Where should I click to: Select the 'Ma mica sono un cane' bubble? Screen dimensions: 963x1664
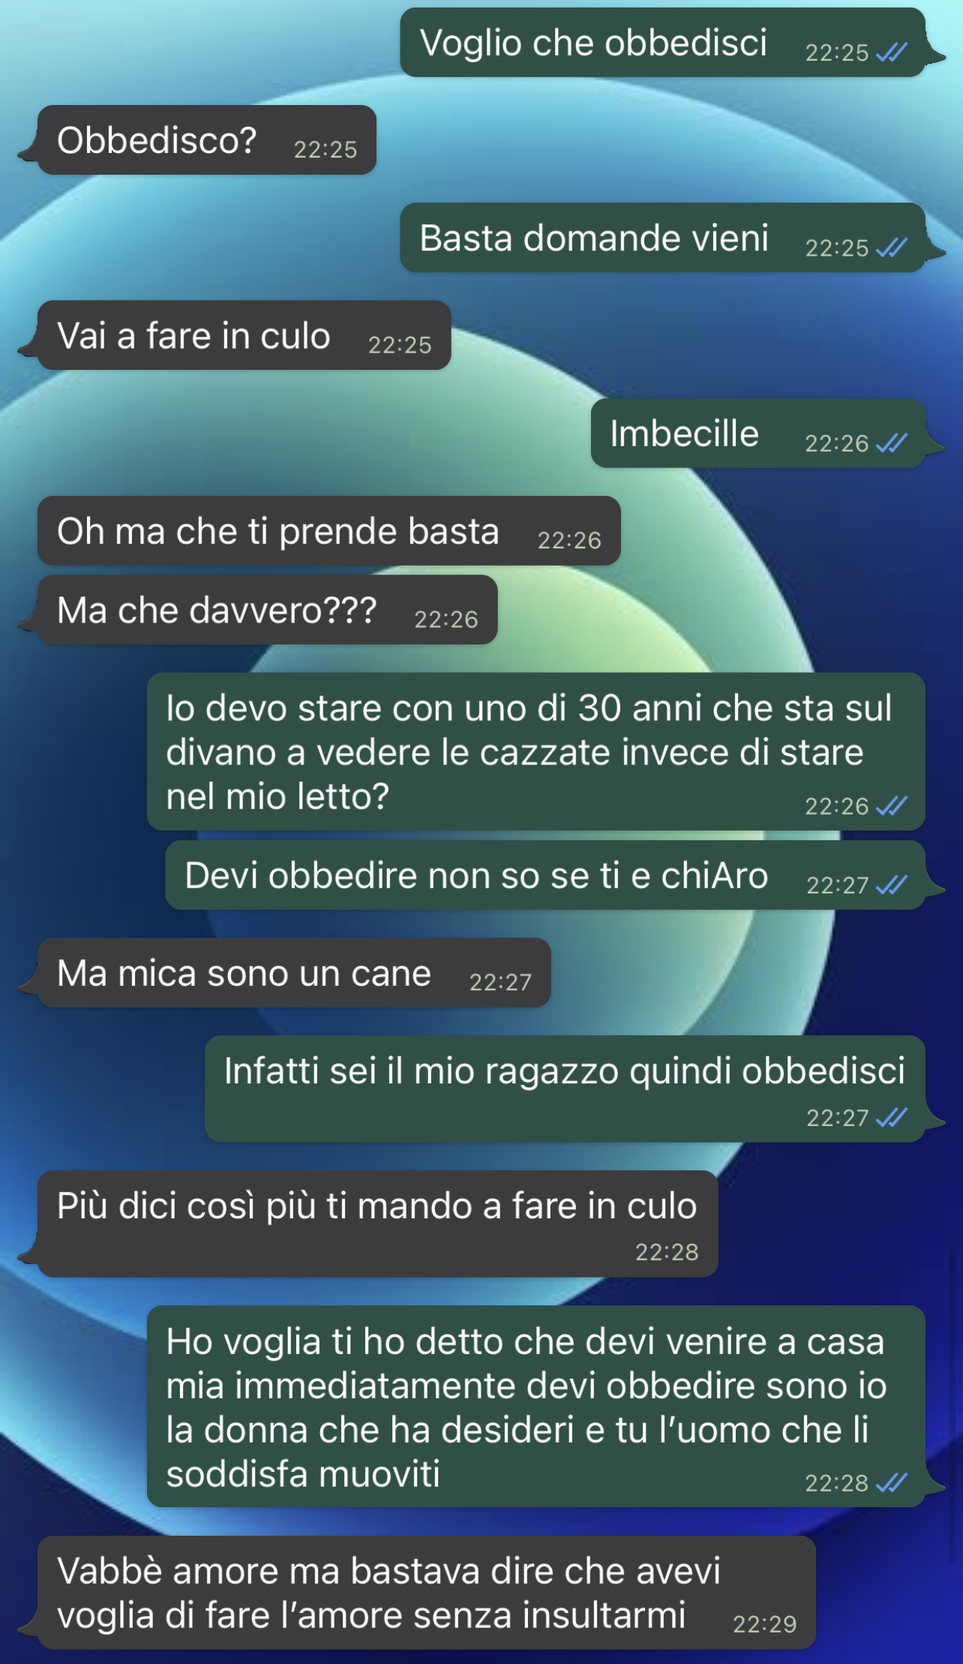pos(294,973)
